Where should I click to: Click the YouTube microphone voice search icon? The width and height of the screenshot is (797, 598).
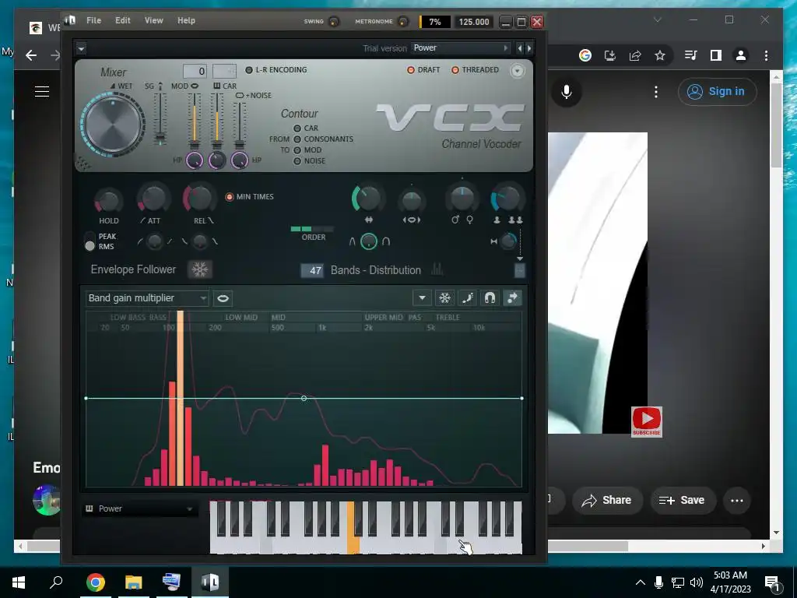click(567, 92)
